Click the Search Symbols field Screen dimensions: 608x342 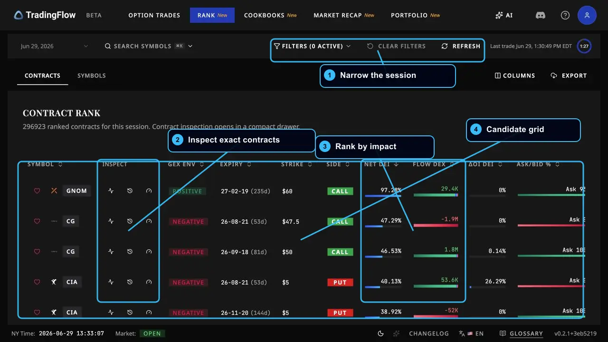148,46
